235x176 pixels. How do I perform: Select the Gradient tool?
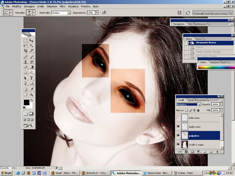point(31,67)
